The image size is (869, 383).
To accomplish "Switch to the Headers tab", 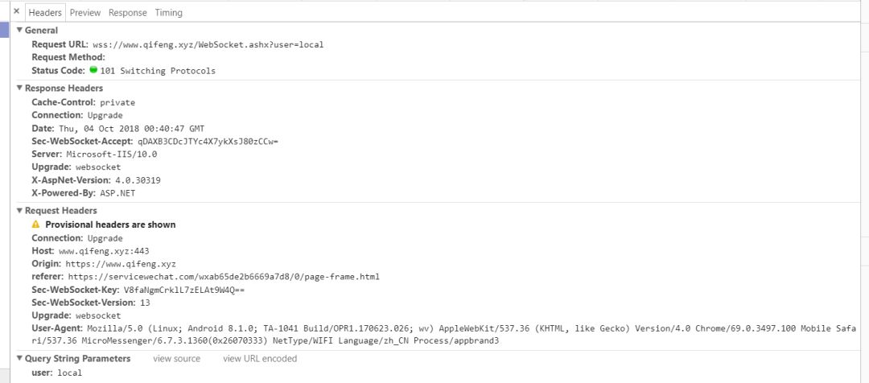I will pos(45,13).
